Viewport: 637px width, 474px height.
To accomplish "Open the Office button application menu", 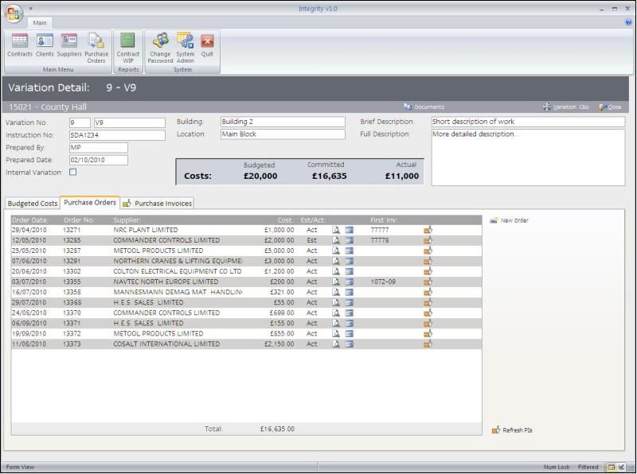I will pyautogui.click(x=14, y=12).
